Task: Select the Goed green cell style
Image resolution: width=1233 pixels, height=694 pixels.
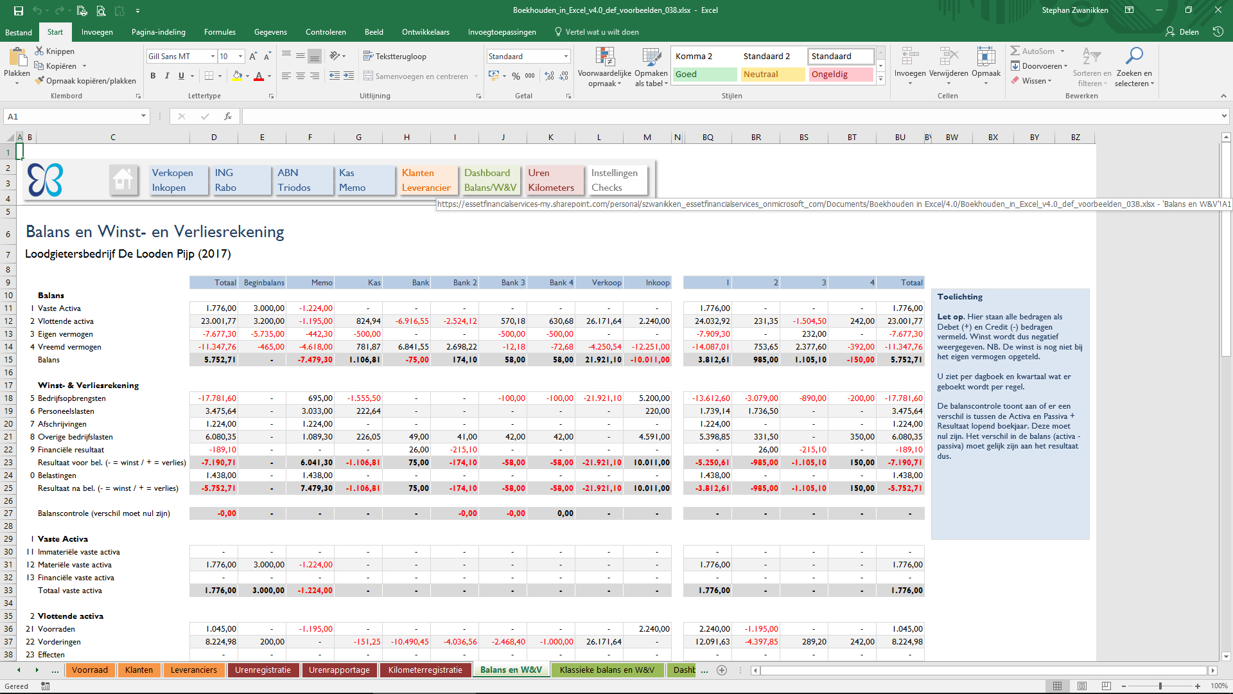Action: [704, 75]
